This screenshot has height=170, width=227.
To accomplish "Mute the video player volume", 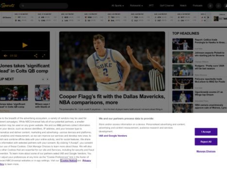I will (x=5, y=56).
